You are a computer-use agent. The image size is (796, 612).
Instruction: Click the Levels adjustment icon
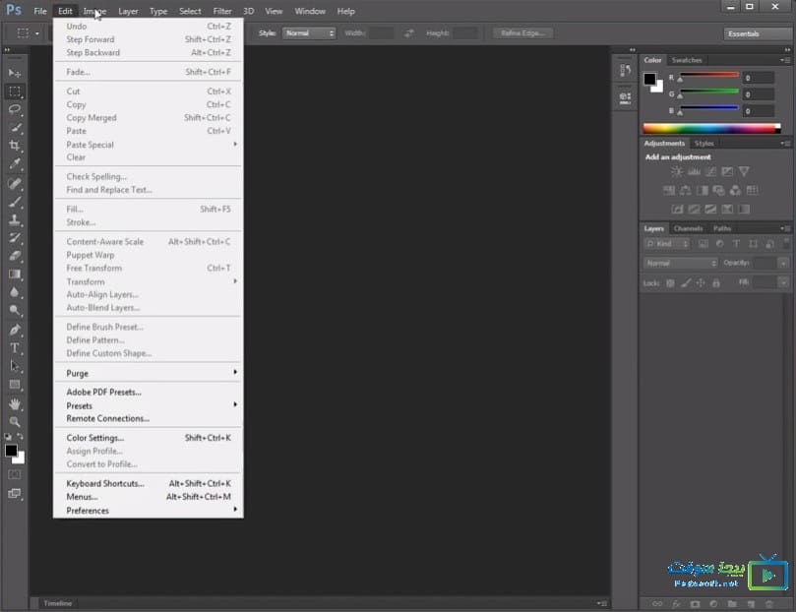coord(694,171)
